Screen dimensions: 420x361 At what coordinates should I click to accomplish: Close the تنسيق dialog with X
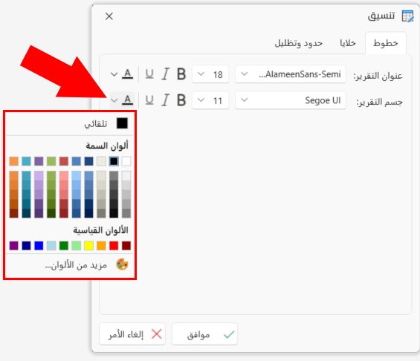pyautogui.click(x=109, y=16)
